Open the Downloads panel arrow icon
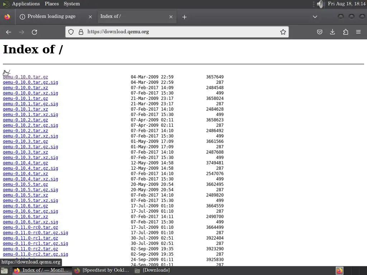 [332, 32]
